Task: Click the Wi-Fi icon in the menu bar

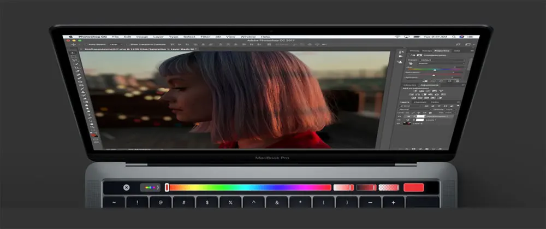Action: click(397, 37)
